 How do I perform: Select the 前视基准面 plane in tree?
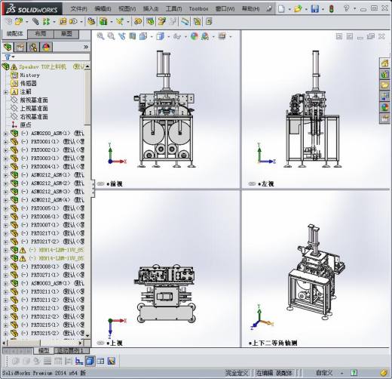(x=34, y=100)
